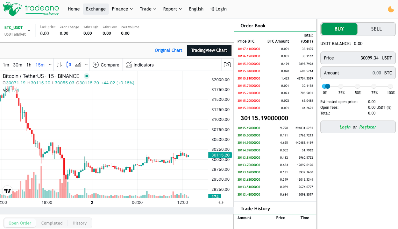The image size is (398, 229).
Task: Select the Candles chart style icon
Action: pos(68,65)
